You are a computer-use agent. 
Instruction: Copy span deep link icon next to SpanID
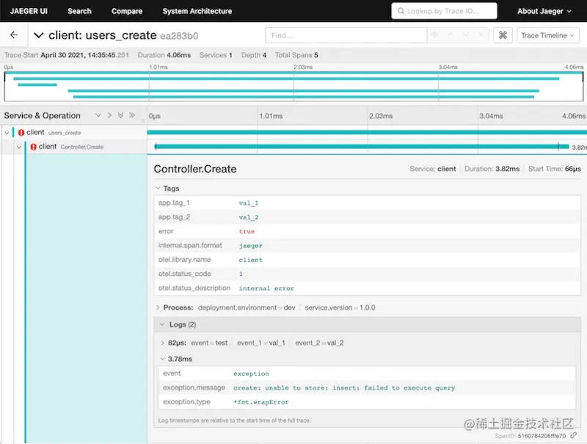tap(574, 436)
